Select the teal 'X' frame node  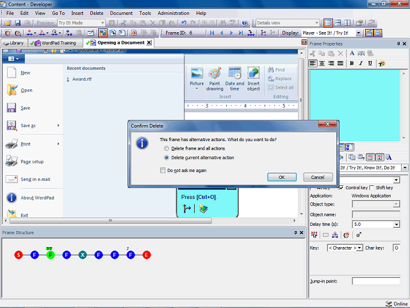(x=83, y=255)
